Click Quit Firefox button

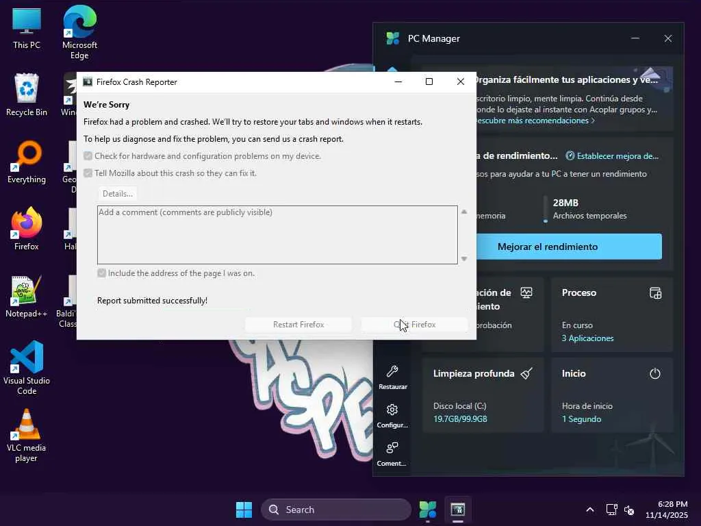click(x=414, y=325)
